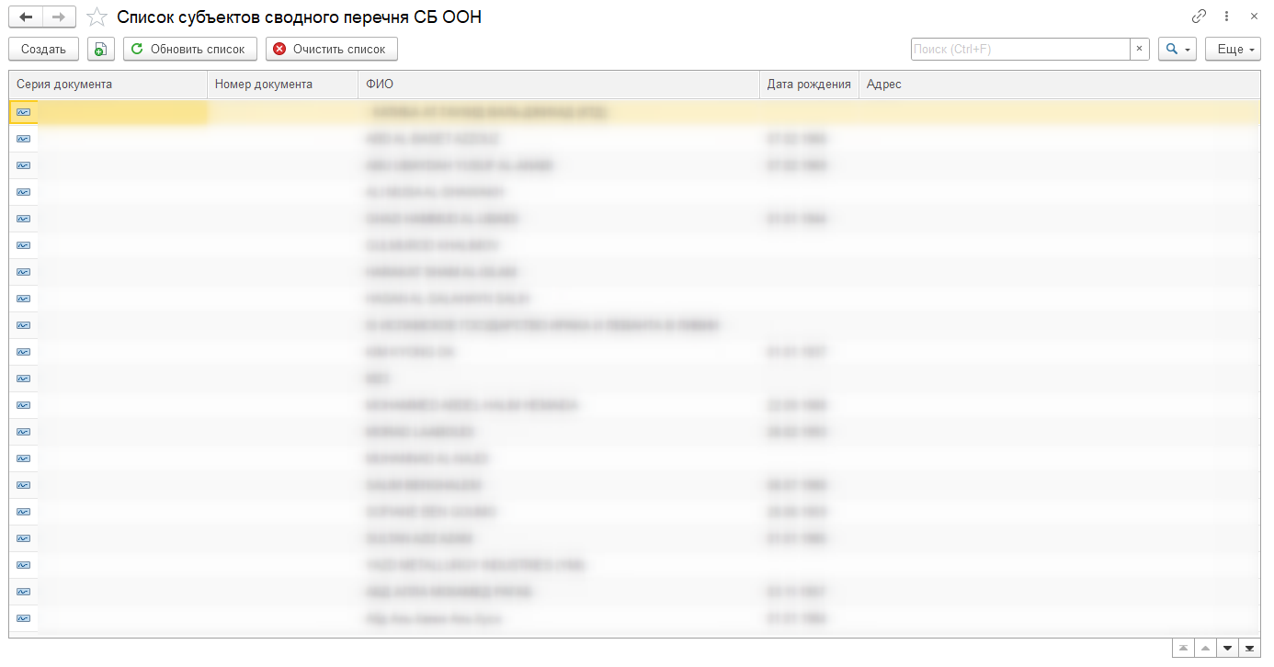The image size is (1274, 667).
Task: Open the three-dots window menu
Action: pos(1226,17)
